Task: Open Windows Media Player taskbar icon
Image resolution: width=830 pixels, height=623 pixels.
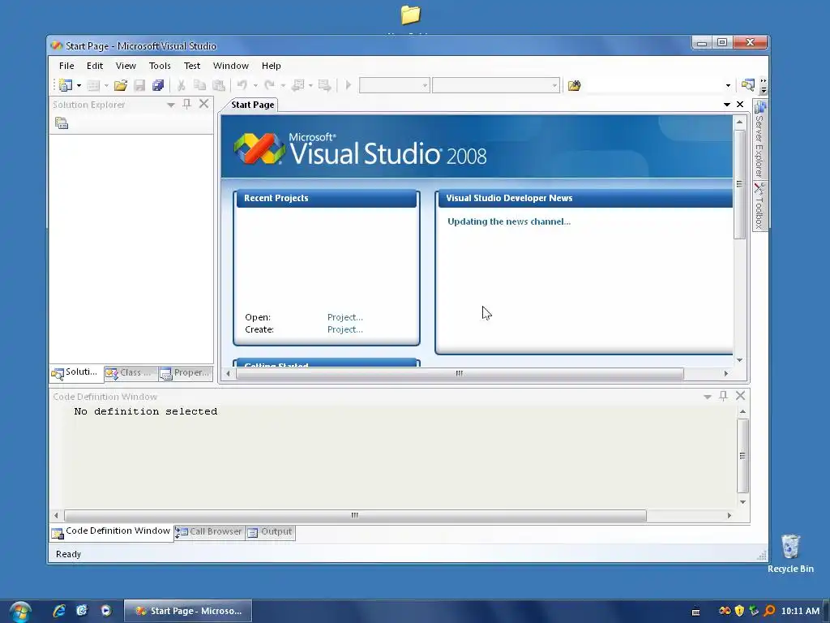Action: pyautogui.click(x=106, y=611)
